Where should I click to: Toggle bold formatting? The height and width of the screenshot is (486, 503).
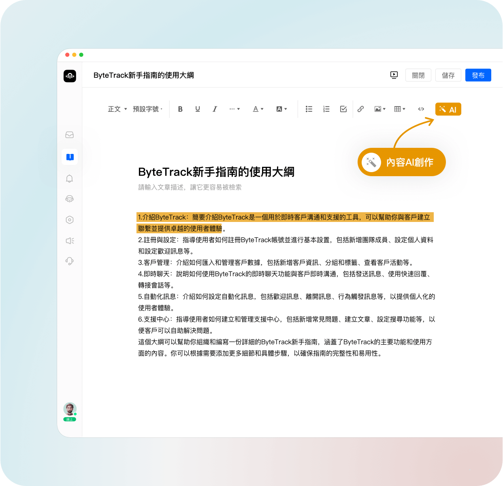[180, 109]
